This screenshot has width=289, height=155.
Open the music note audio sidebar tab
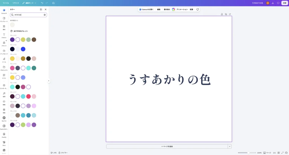pyautogui.click(x=4, y=94)
